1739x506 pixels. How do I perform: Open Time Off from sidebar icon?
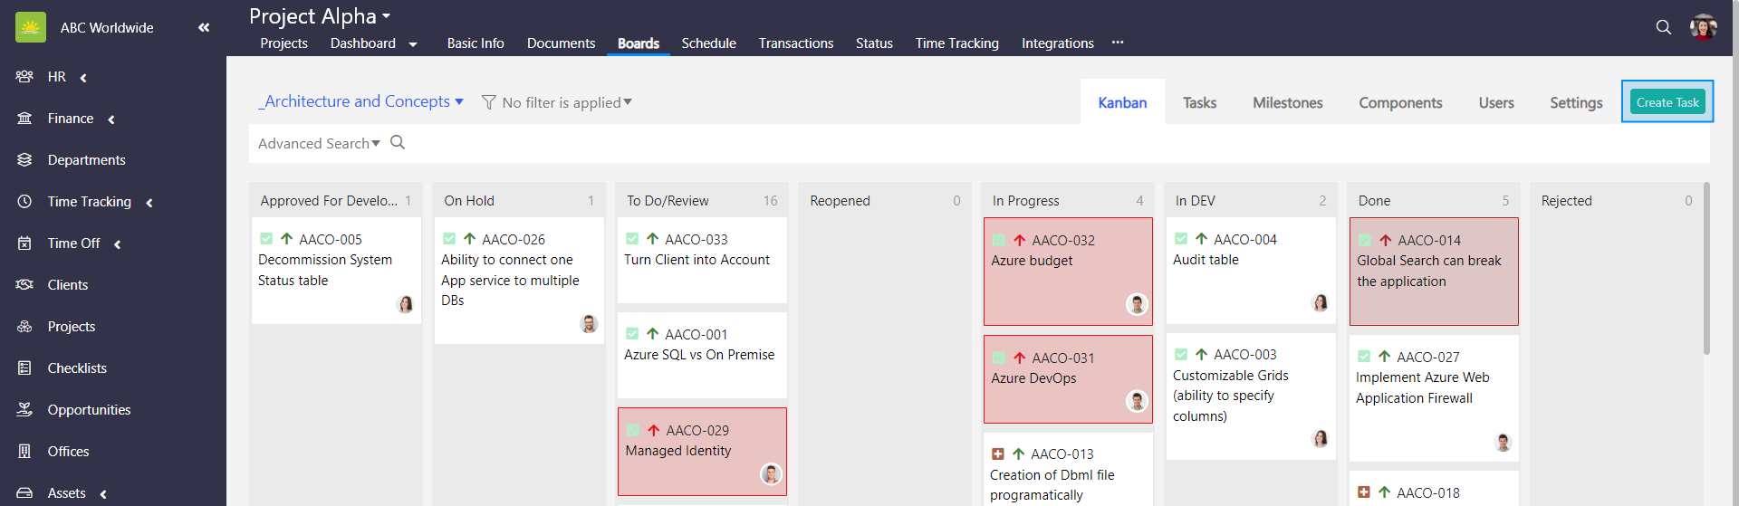(x=24, y=243)
